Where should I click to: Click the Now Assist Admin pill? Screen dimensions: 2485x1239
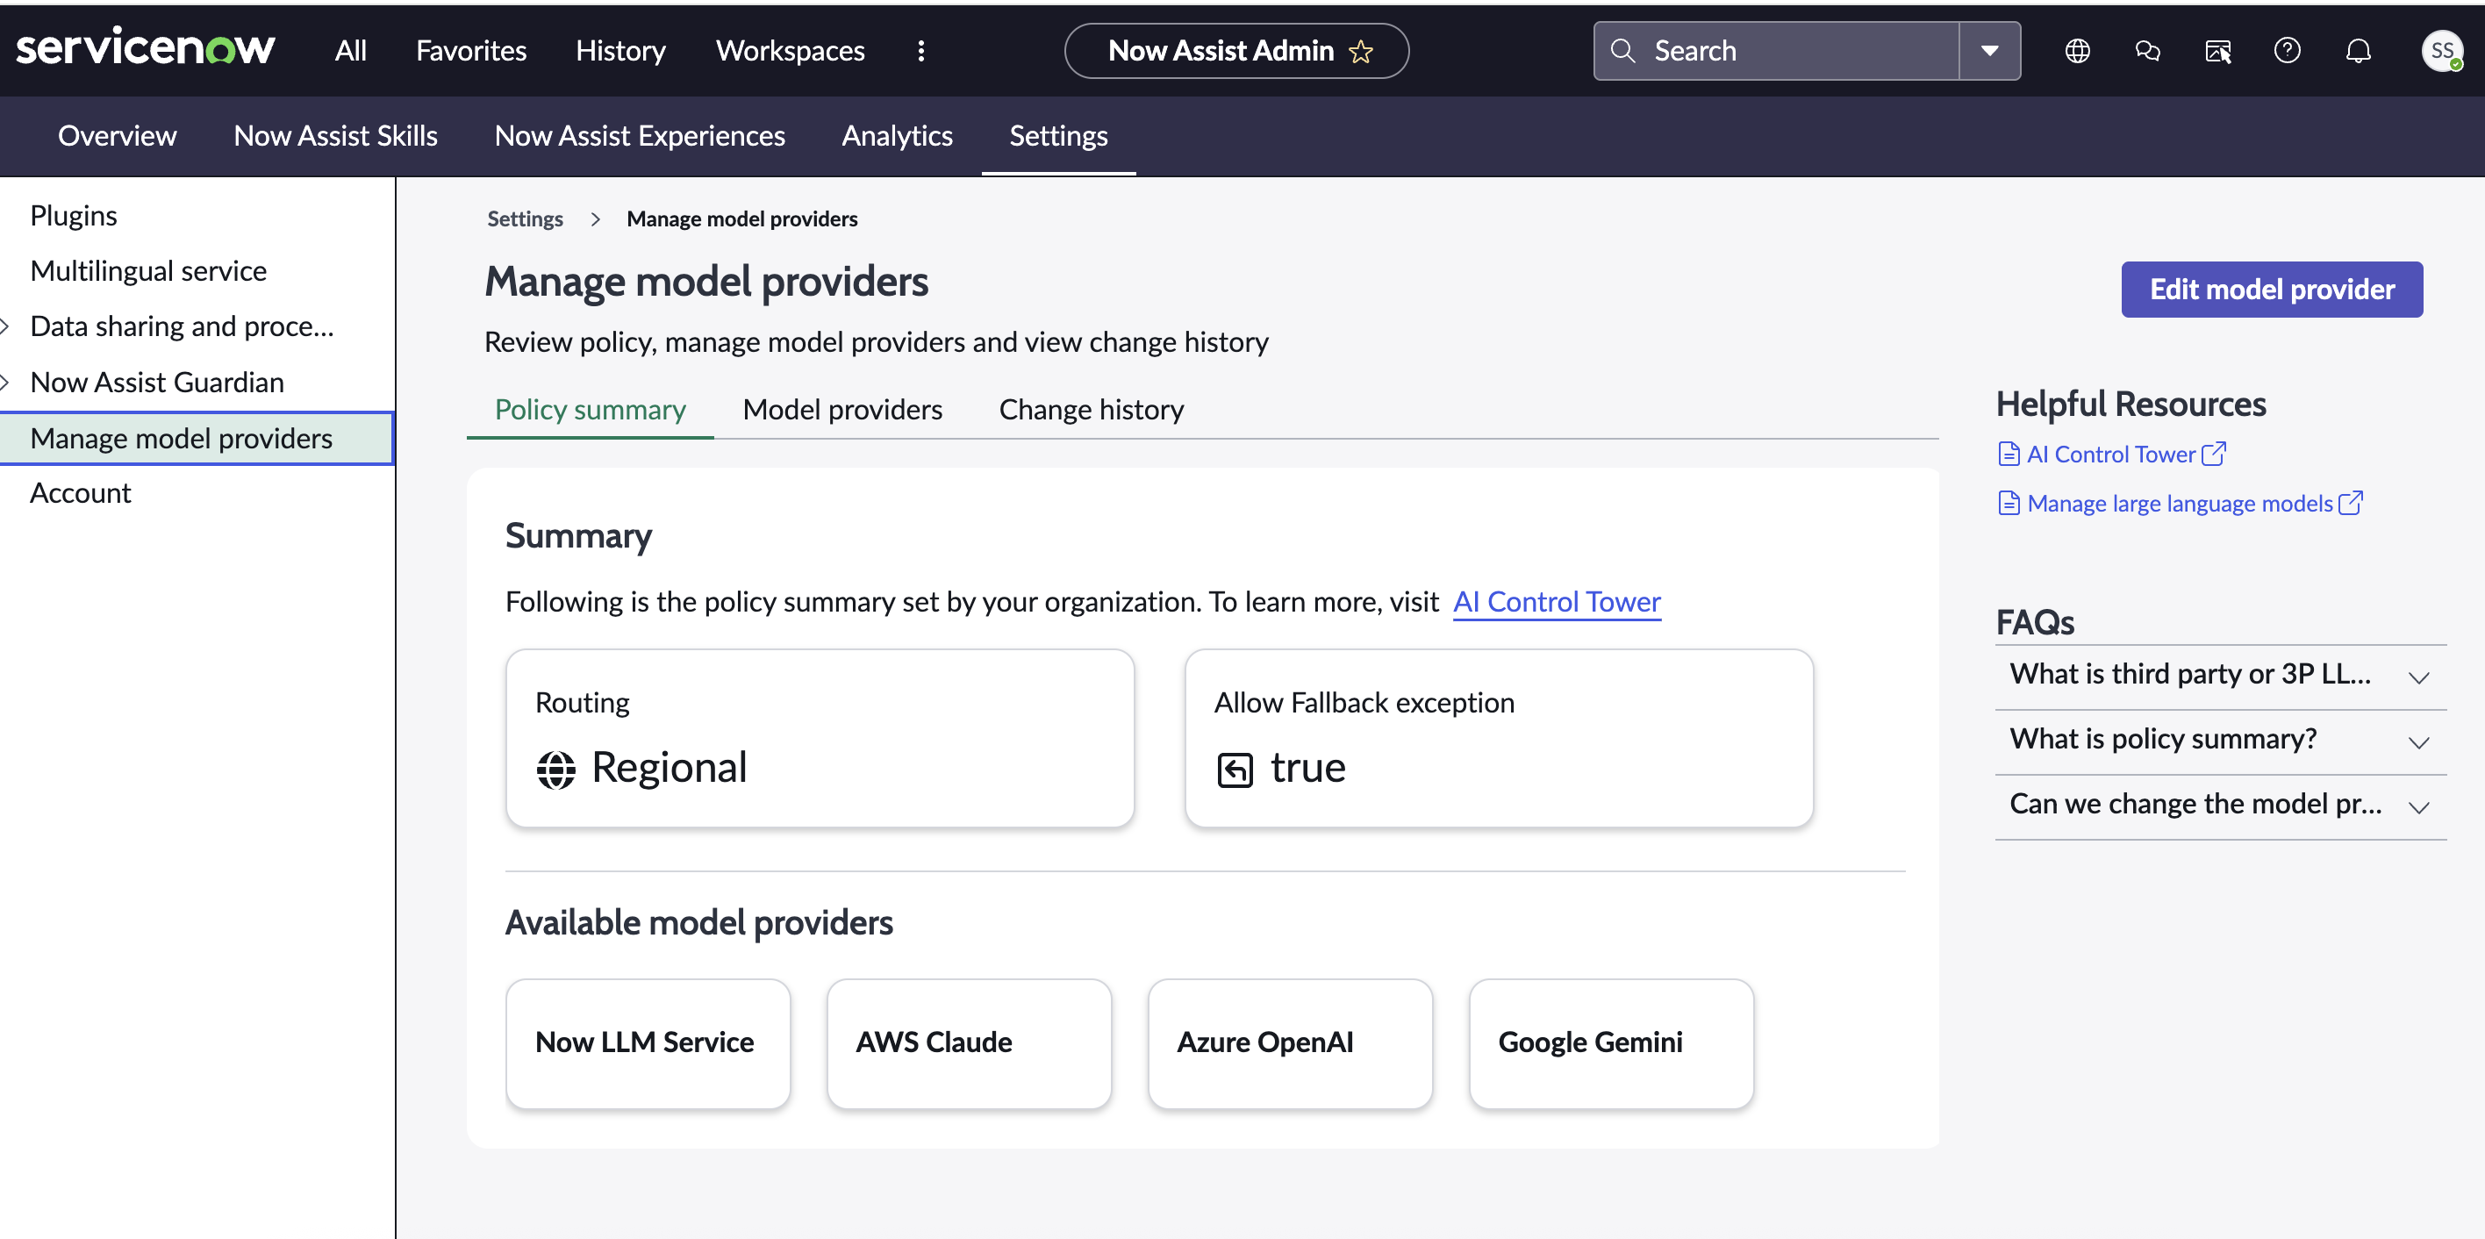(1235, 50)
